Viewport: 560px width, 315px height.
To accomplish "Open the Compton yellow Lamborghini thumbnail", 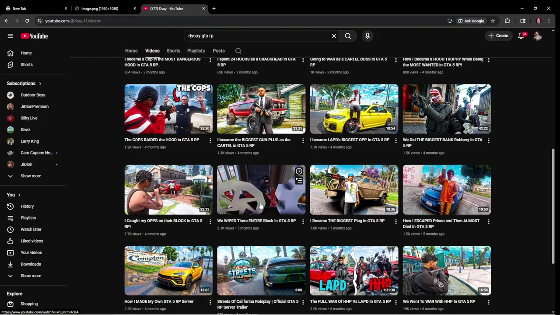I will 168,271.
